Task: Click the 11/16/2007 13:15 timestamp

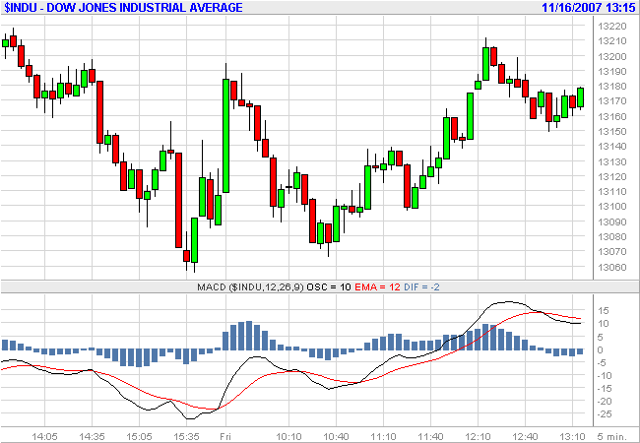Action: [588, 7]
